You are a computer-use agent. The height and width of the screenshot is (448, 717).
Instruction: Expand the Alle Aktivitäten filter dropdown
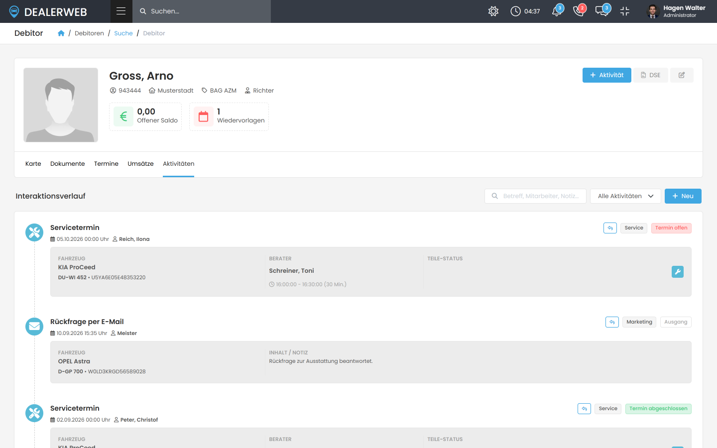(626, 196)
